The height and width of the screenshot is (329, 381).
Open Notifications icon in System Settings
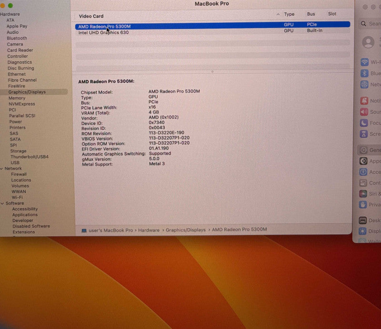click(364, 101)
